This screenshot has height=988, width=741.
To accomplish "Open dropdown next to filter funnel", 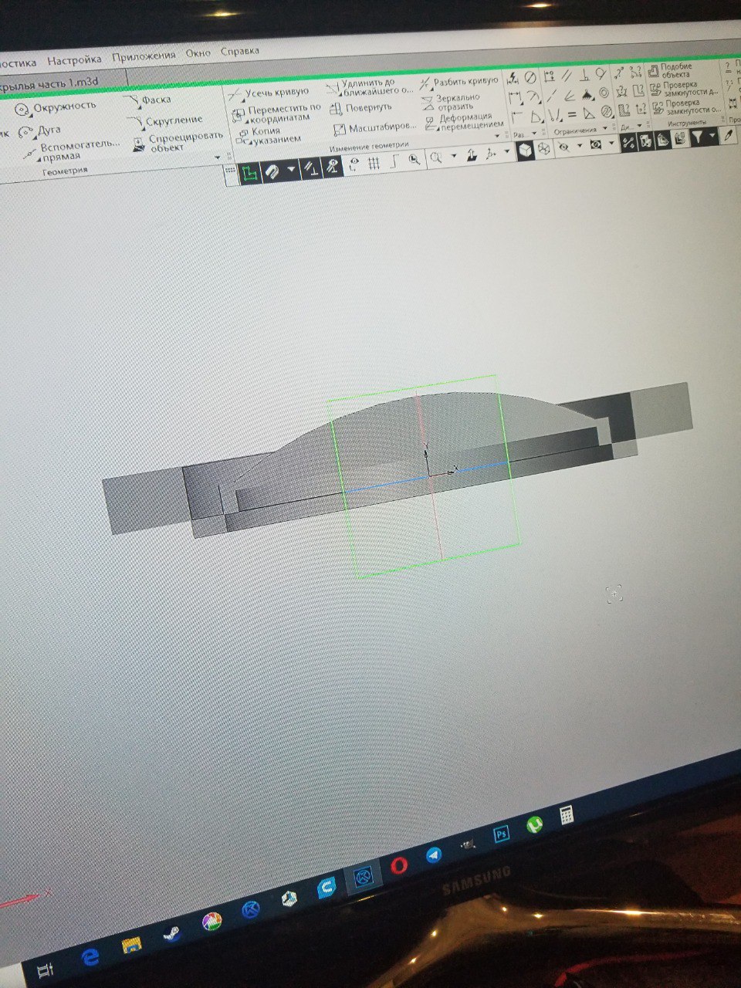I will [714, 135].
